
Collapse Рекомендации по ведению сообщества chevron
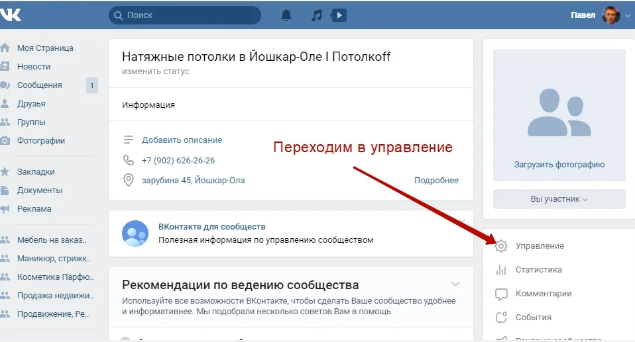(455, 284)
